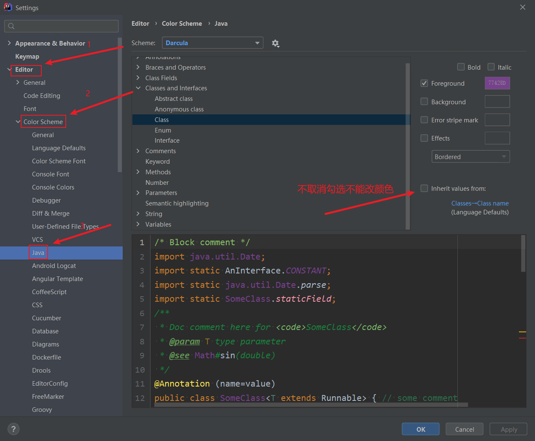The height and width of the screenshot is (441, 535).
Task: Open Font settings page
Action: pos(30,108)
